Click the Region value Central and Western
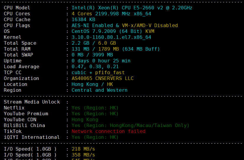 coord(99,90)
